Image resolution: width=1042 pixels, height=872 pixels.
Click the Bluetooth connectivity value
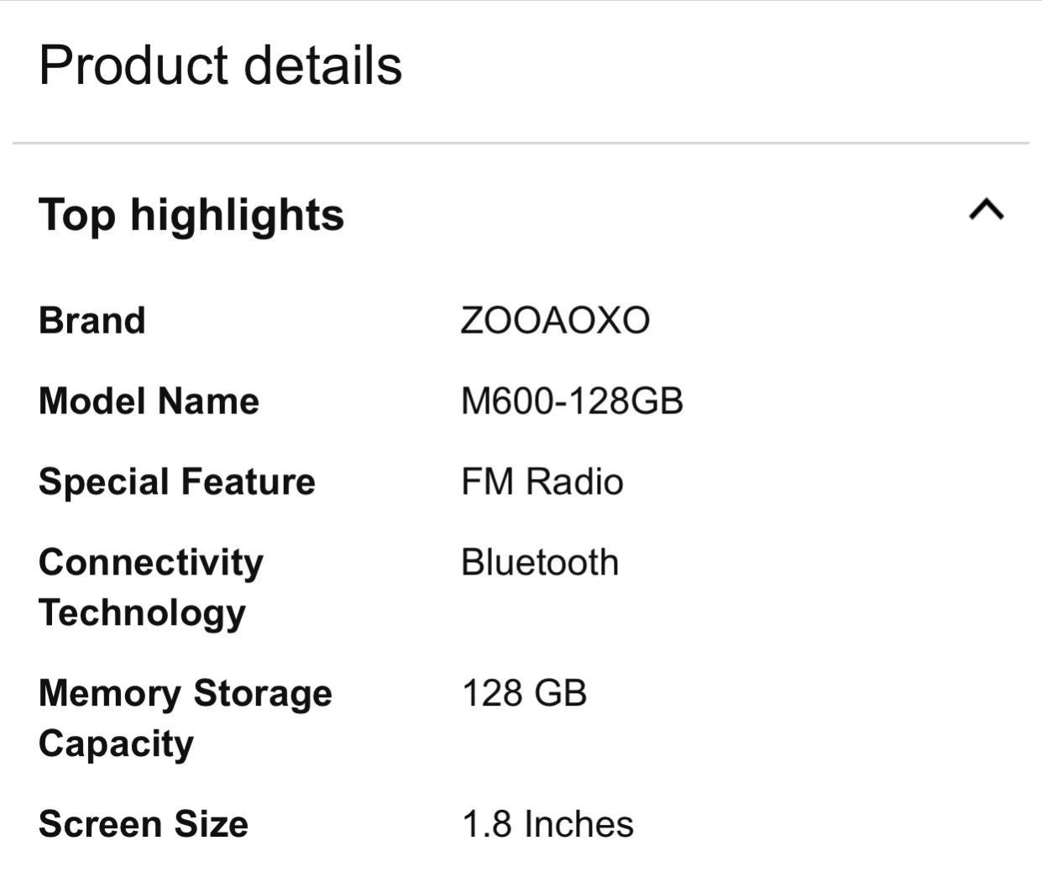coord(540,562)
